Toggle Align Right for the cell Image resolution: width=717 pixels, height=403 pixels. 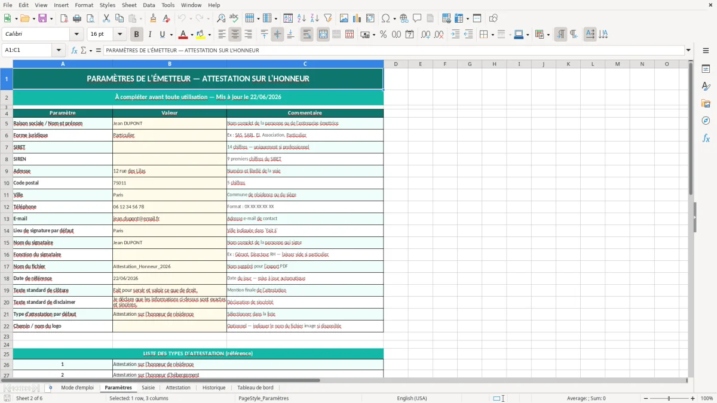pyautogui.click(x=249, y=35)
